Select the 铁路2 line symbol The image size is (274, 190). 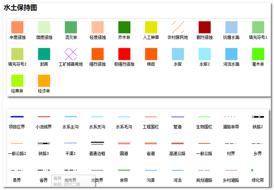coord(258,117)
